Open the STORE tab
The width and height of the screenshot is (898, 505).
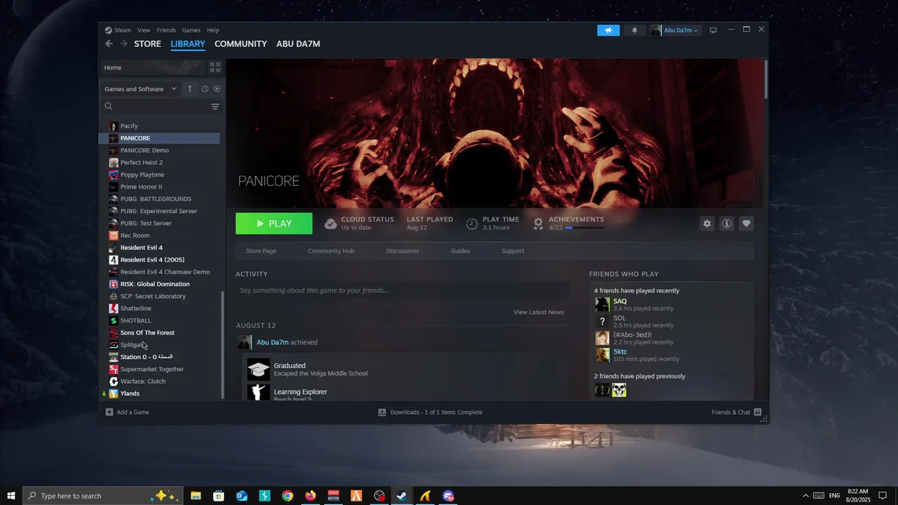coord(147,43)
